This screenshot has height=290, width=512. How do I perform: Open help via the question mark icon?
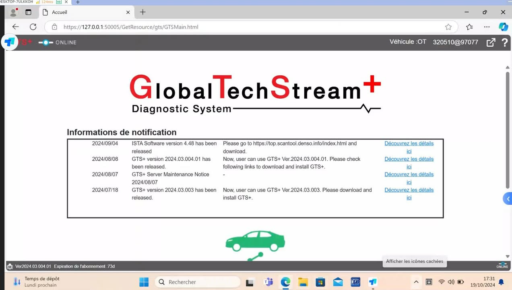[504, 42]
